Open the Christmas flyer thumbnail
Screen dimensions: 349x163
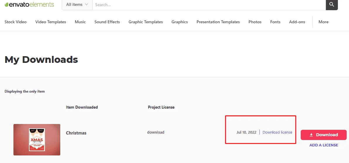pos(37,139)
